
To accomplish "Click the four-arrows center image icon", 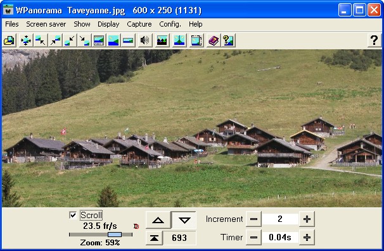I will point(26,40).
